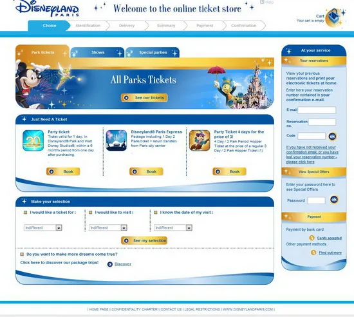Viewport: 354px width, 317px height.
Task: Open the LEGAL RESTRICTIONS footer link
Action: [202, 309]
